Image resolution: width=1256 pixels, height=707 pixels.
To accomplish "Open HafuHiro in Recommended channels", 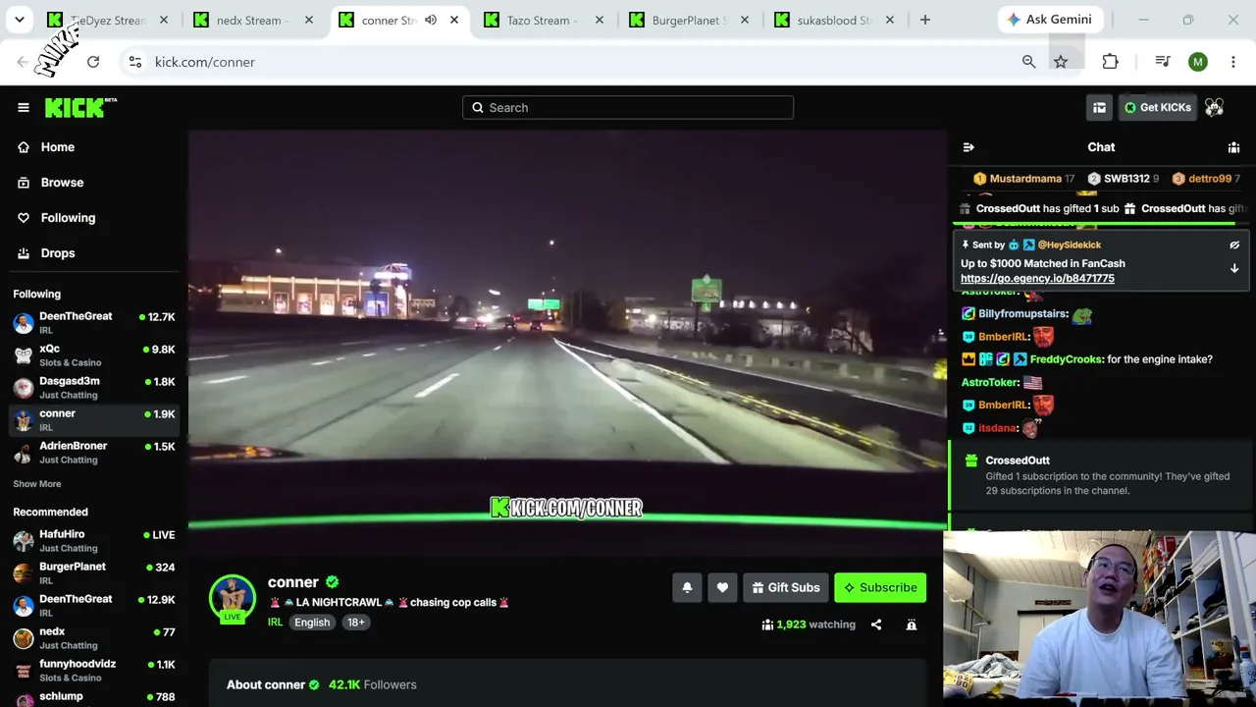I will pos(94,541).
